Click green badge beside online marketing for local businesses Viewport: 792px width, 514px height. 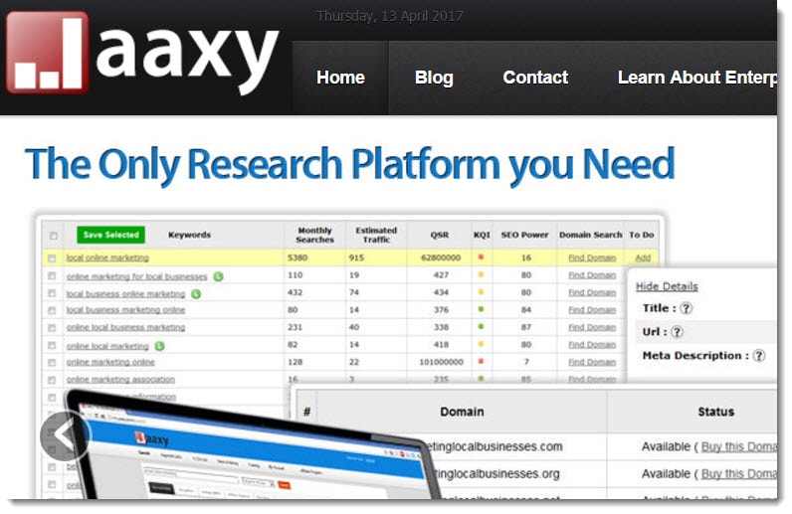(218, 276)
